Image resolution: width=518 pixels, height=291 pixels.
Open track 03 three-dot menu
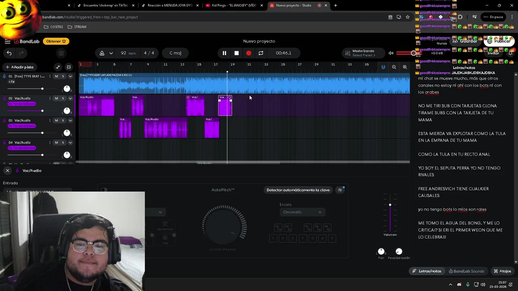pos(50,120)
